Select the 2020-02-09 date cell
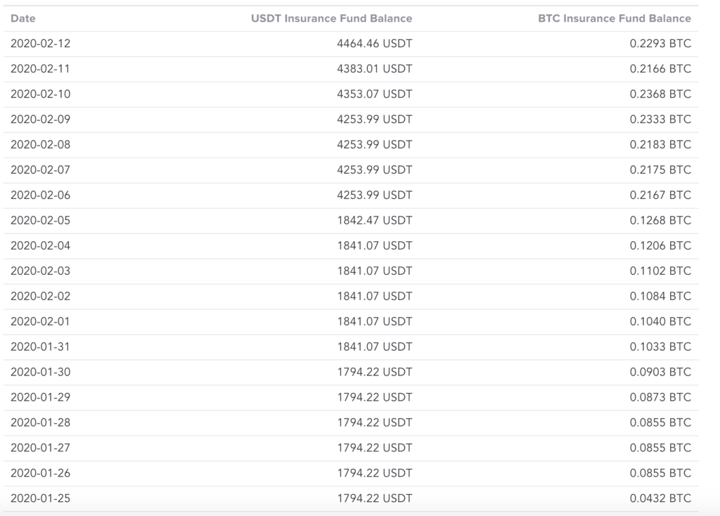The width and height of the screenshot is (720, 516). click(x=40, y=120)
